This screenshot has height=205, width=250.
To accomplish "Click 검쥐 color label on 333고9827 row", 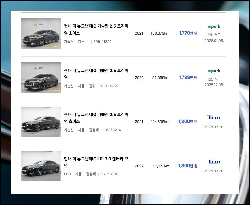I will [92, 86].
